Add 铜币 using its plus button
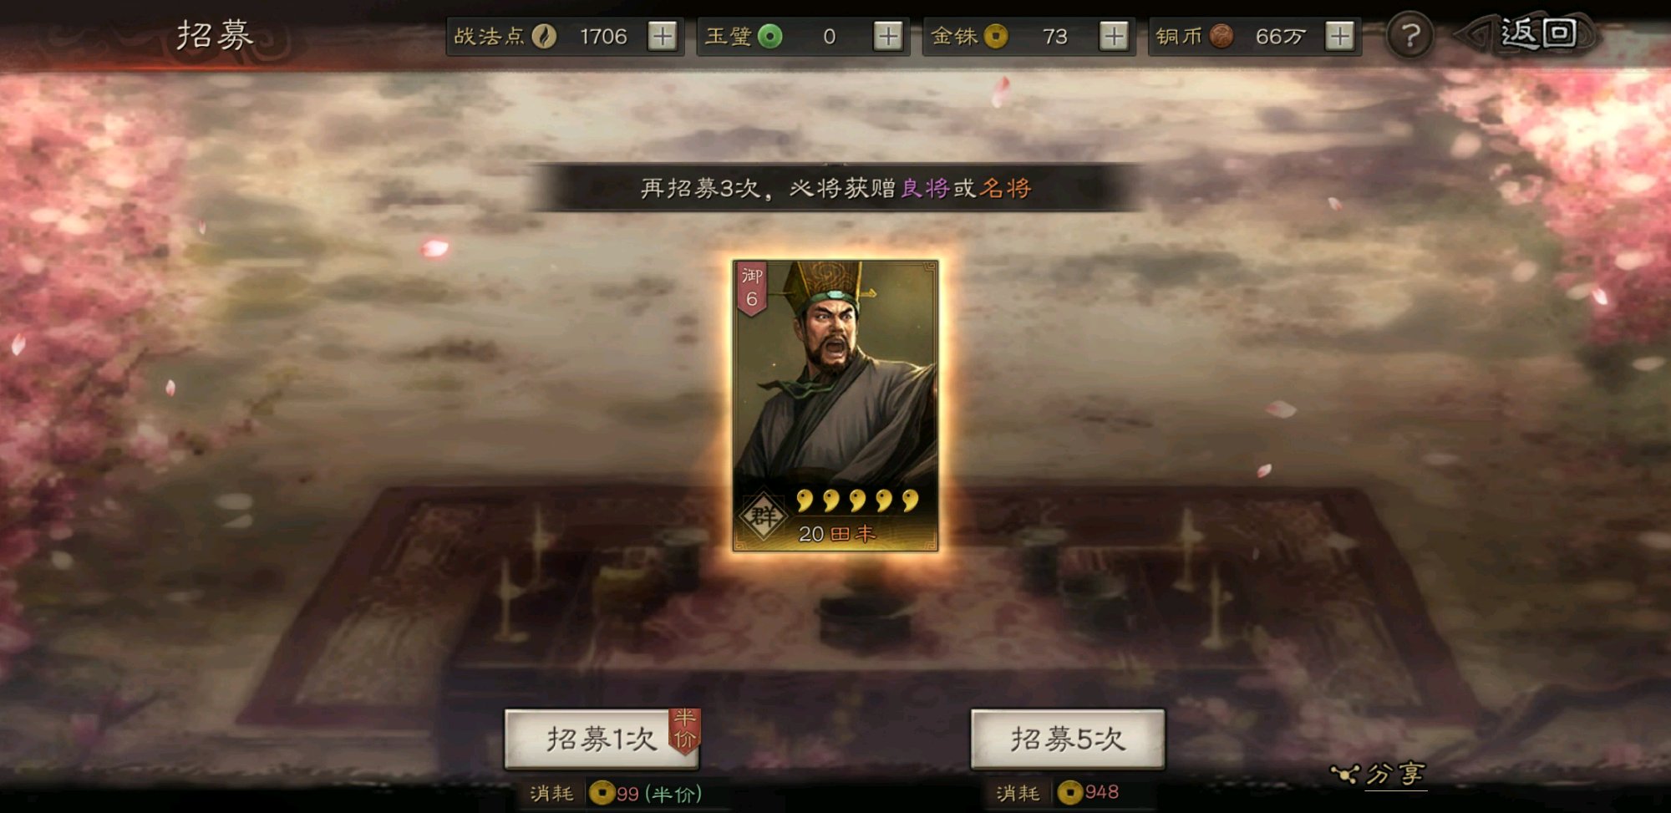 (1339, 37)
